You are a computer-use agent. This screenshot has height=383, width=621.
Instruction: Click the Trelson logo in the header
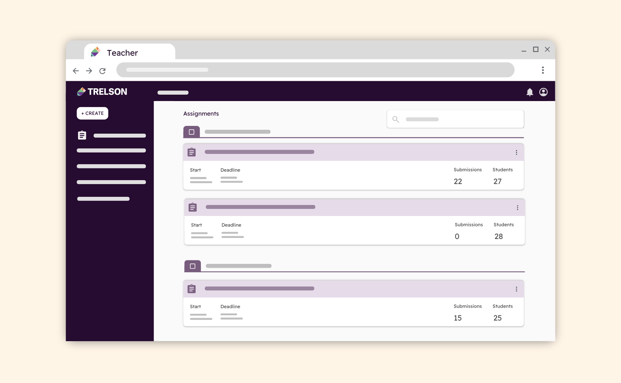point(102,92)
